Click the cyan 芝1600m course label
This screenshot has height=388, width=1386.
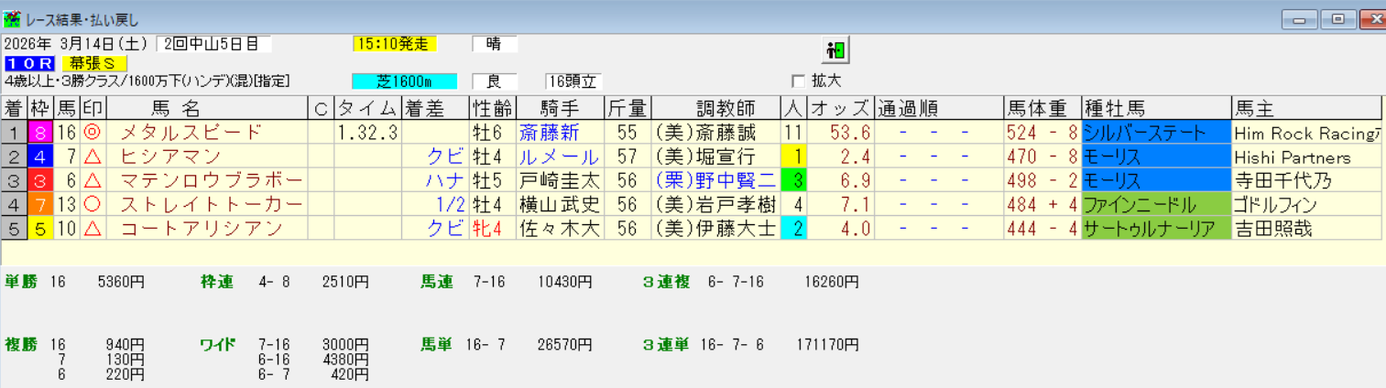pos(406,81)
